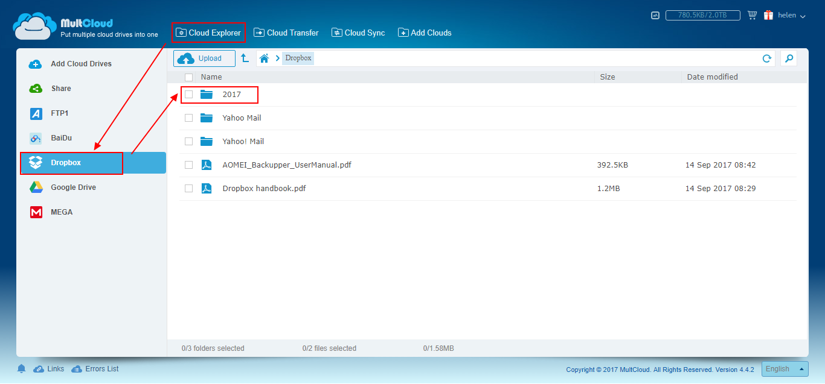This screenshot has height=384, width=825.
Task: Click the 0/3 folders selected status
Action: [x=213, y=348]
